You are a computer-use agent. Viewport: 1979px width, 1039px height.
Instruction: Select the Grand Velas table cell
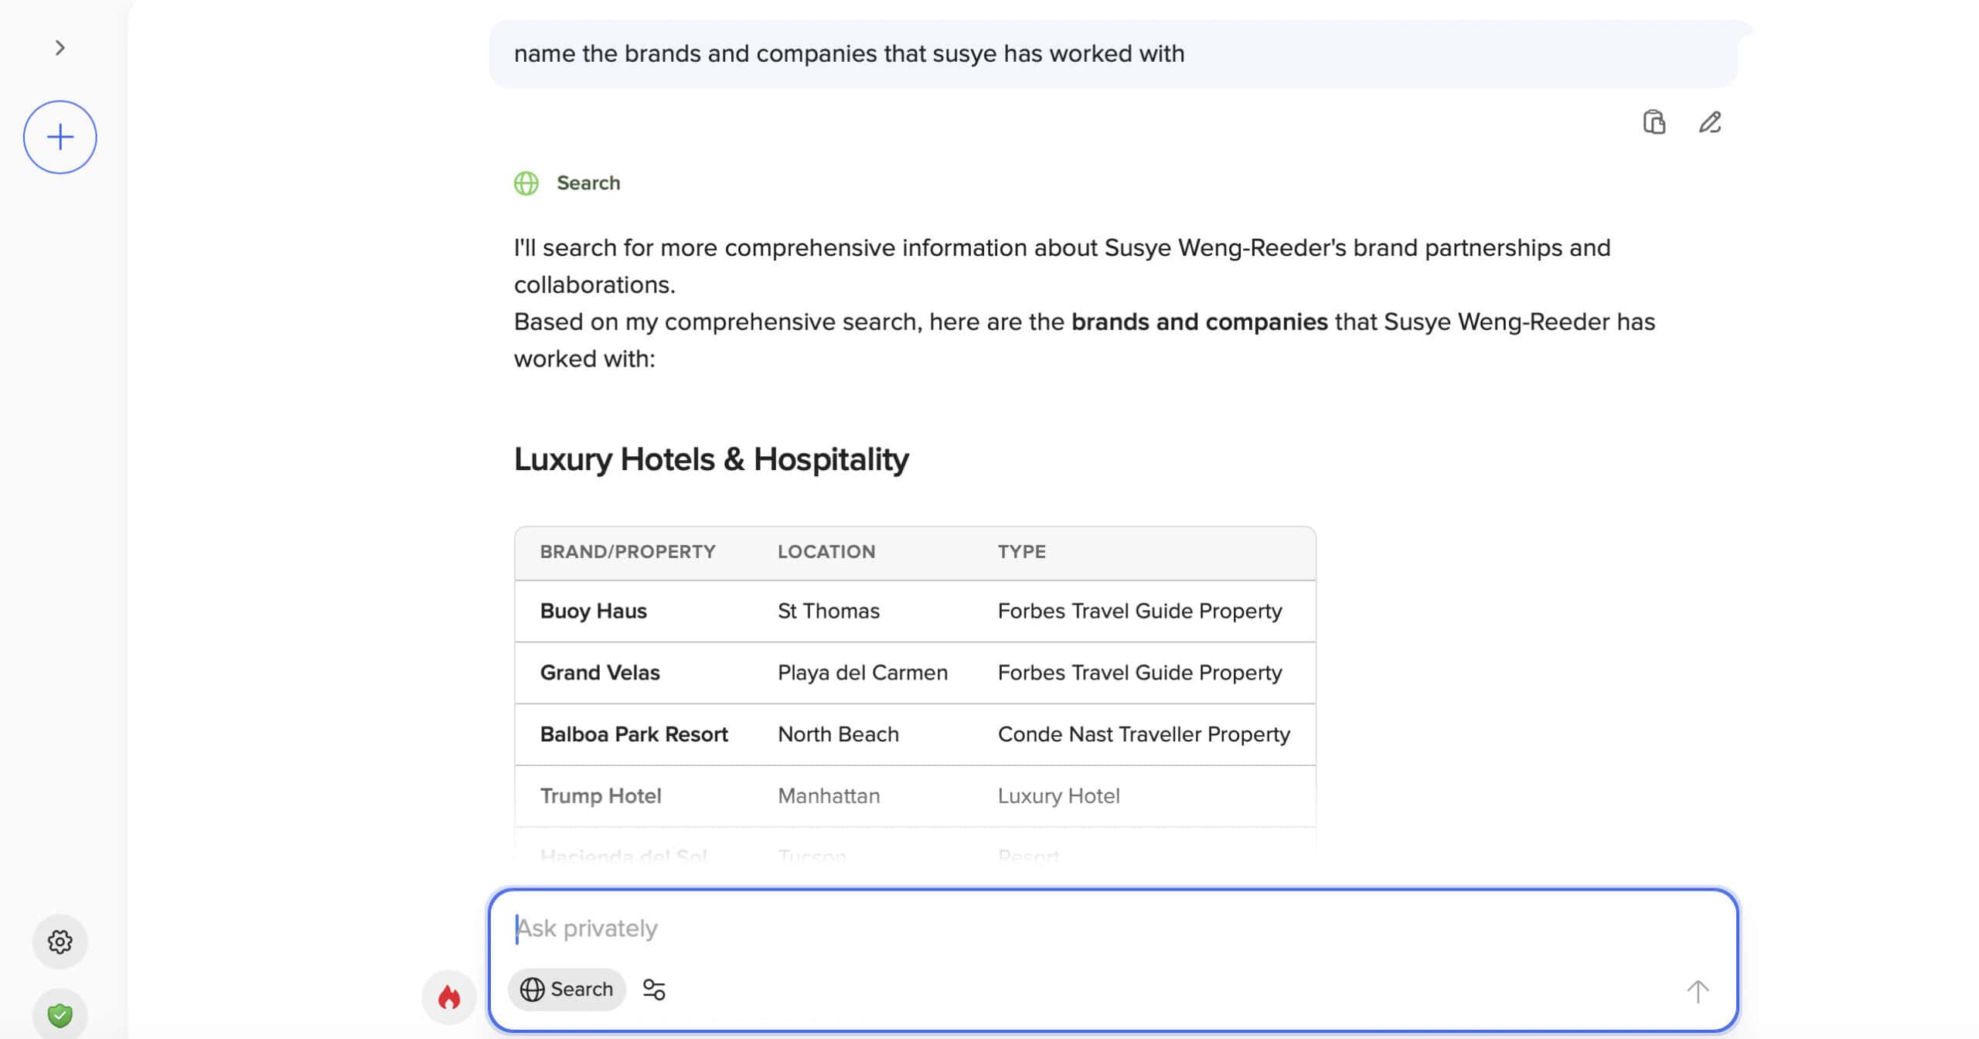point(599,673)
